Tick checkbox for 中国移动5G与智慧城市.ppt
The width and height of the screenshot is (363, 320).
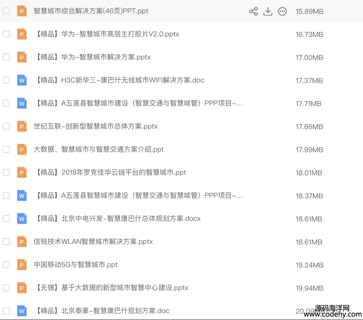point(6,265)
